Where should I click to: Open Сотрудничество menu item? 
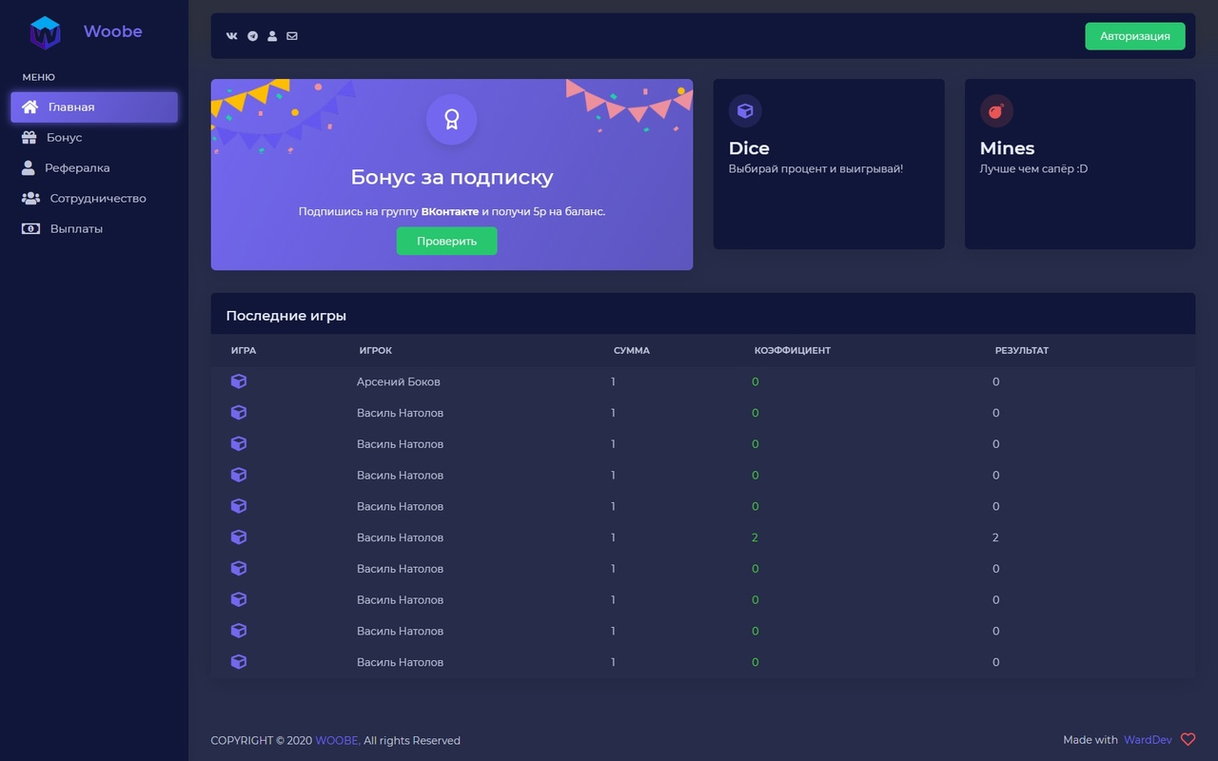point(97,199)
